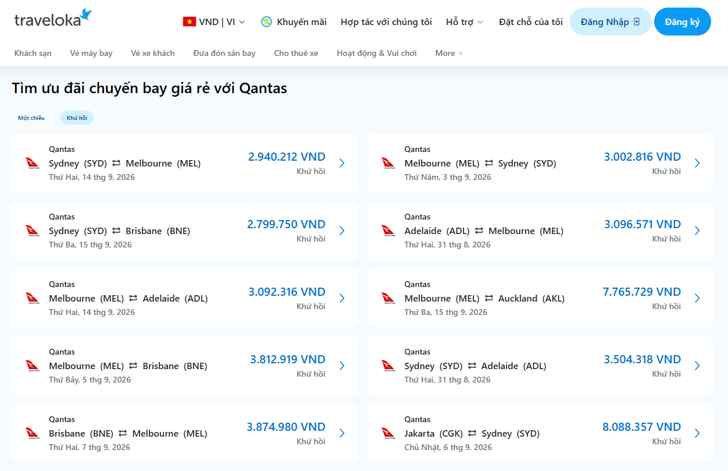Click the date Thứ Năm, 3 thg 9, 2026
The image size is (728, 471).
tap(448, 177)
